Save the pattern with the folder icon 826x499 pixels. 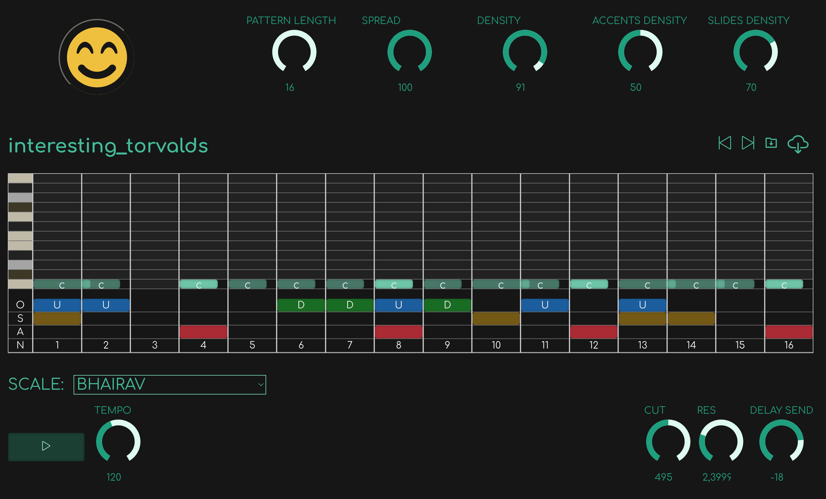click(x=771, y=144)
